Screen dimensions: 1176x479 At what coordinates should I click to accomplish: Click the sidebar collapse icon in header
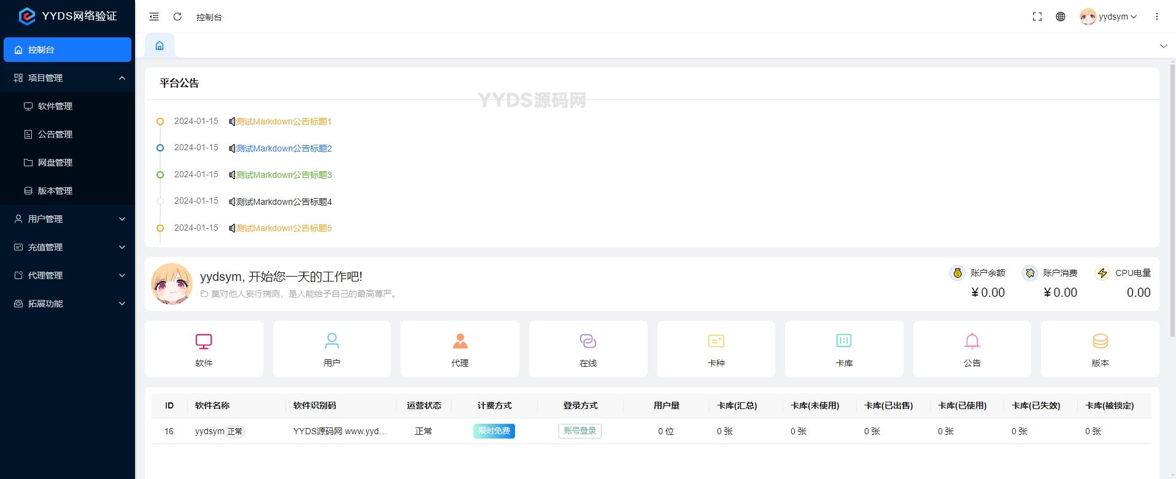(x=154, y=17)
